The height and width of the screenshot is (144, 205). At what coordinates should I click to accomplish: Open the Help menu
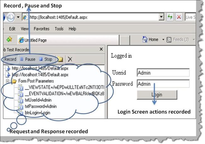click(x=72, y=29)
